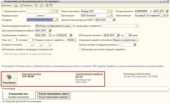This screenshot has height=103, width=170.
Task: Click the Комментарий input field
Action: [94, 89]
